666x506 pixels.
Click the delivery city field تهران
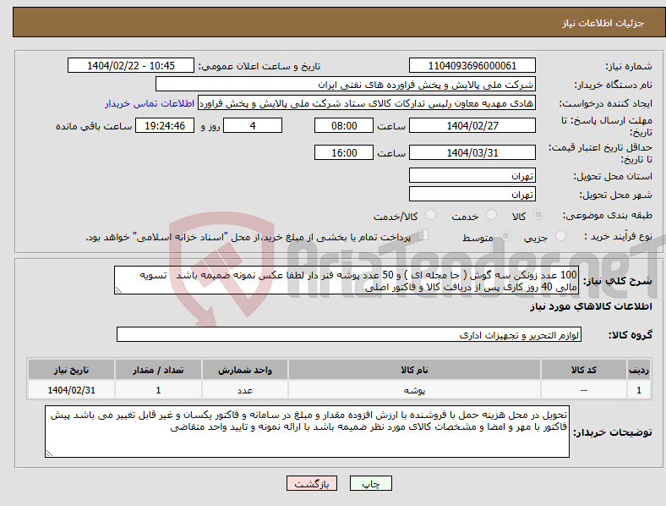(x=472, y=194)
